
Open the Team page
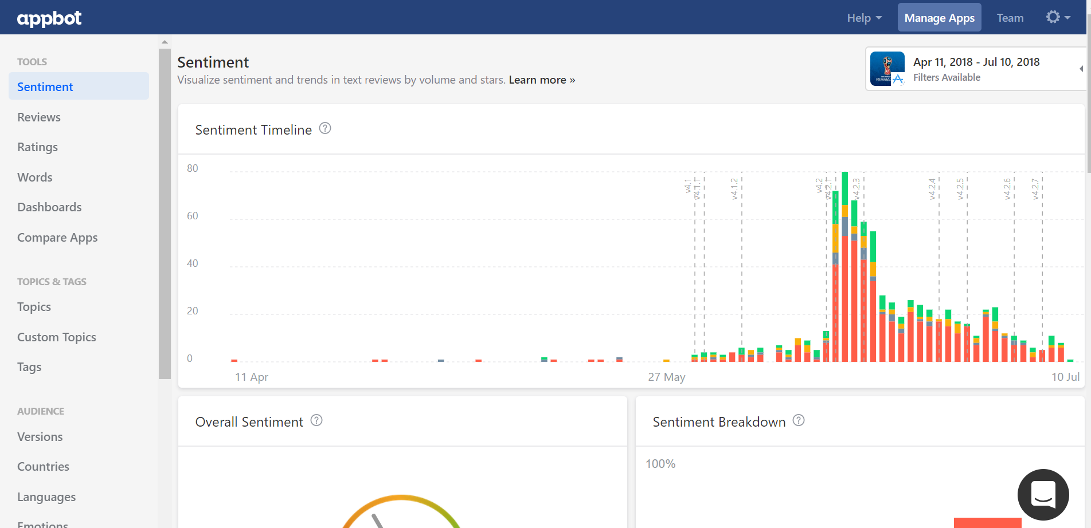pos(1010,18)
